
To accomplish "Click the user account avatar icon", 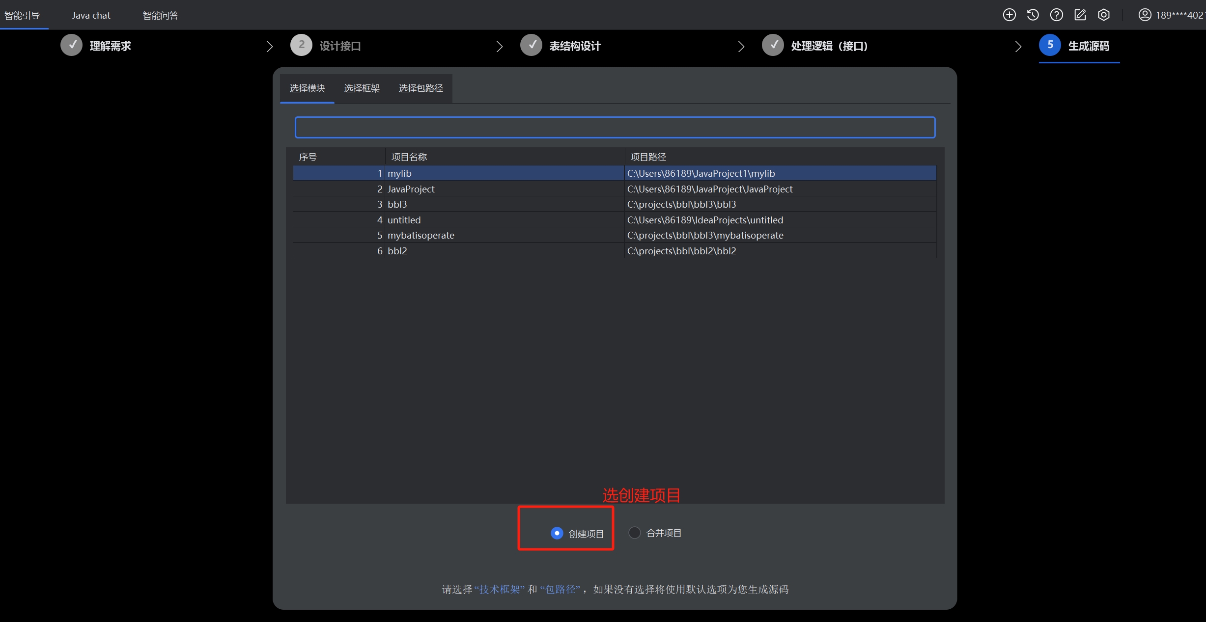I will (1145, 15).
